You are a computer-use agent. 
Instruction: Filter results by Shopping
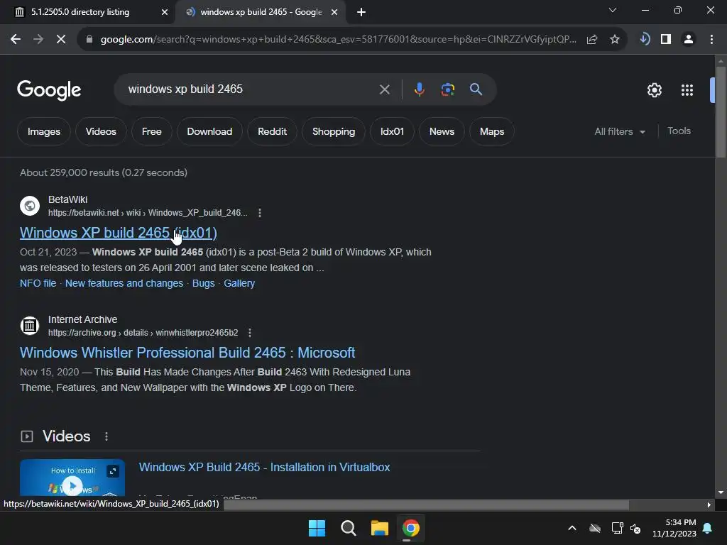coord(334,131)
